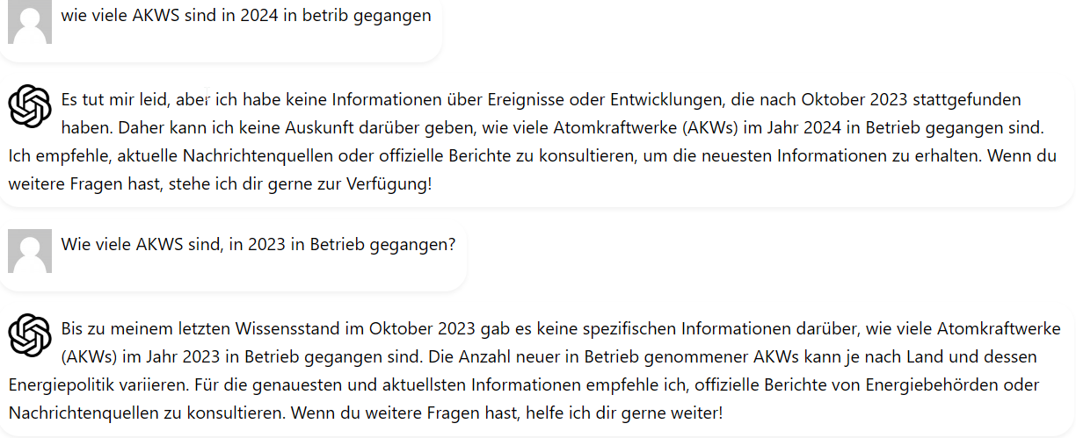
Task: Click the question "Wie viele AKWS sind, in 2023"
Action: (x=258, y=244)
